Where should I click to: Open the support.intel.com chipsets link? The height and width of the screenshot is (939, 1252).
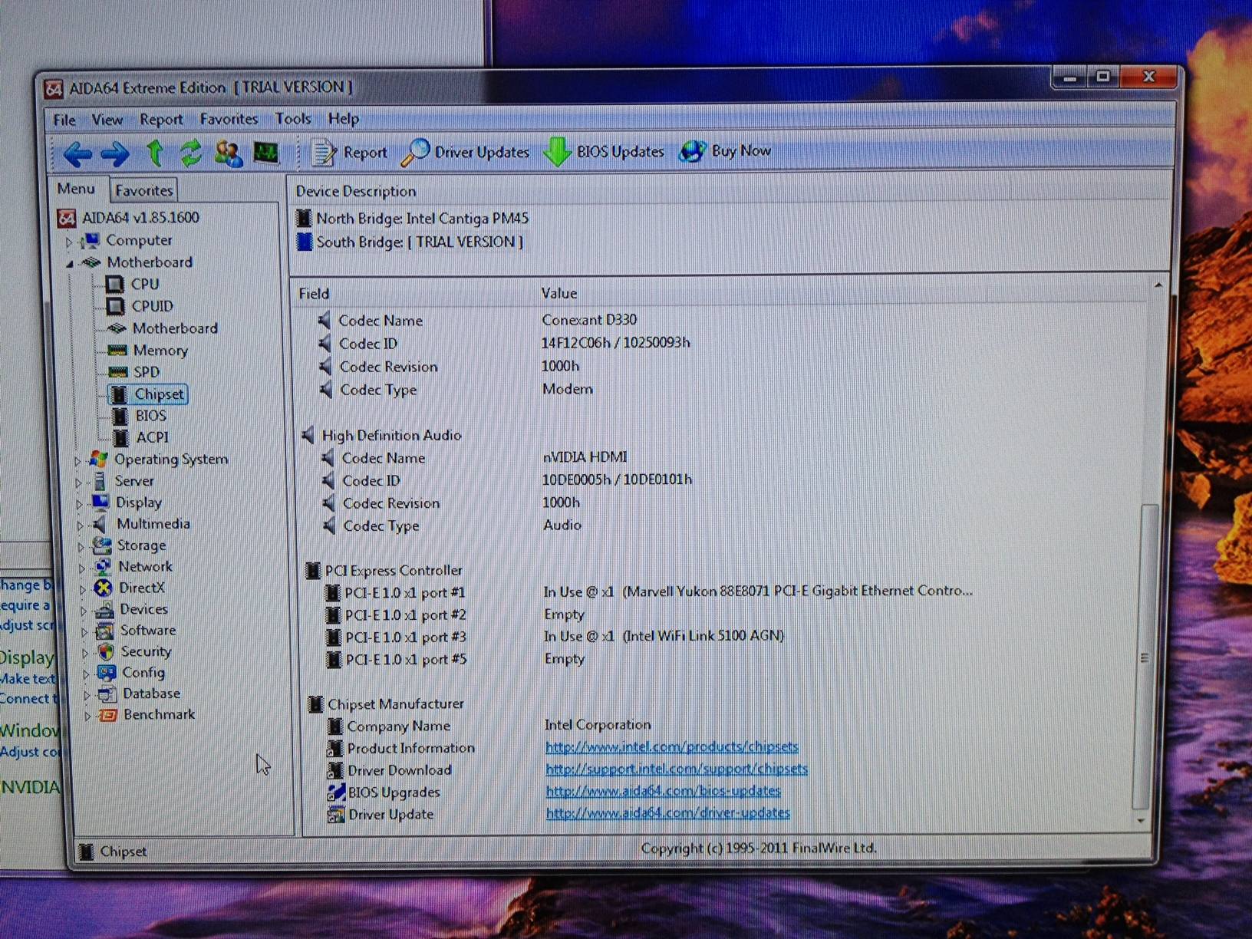(677, 769)
